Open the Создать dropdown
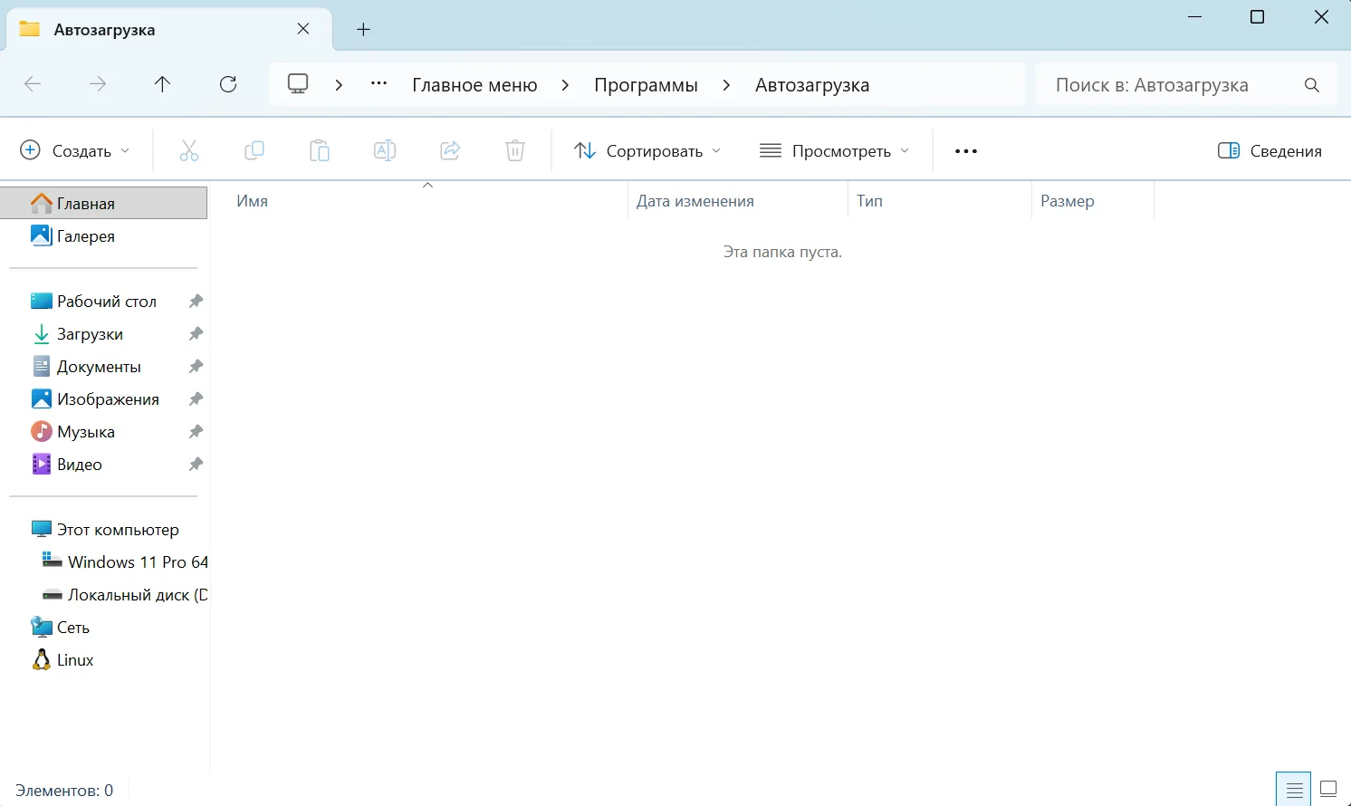This screenshot has width=1351, height=806. pos(75,151)
